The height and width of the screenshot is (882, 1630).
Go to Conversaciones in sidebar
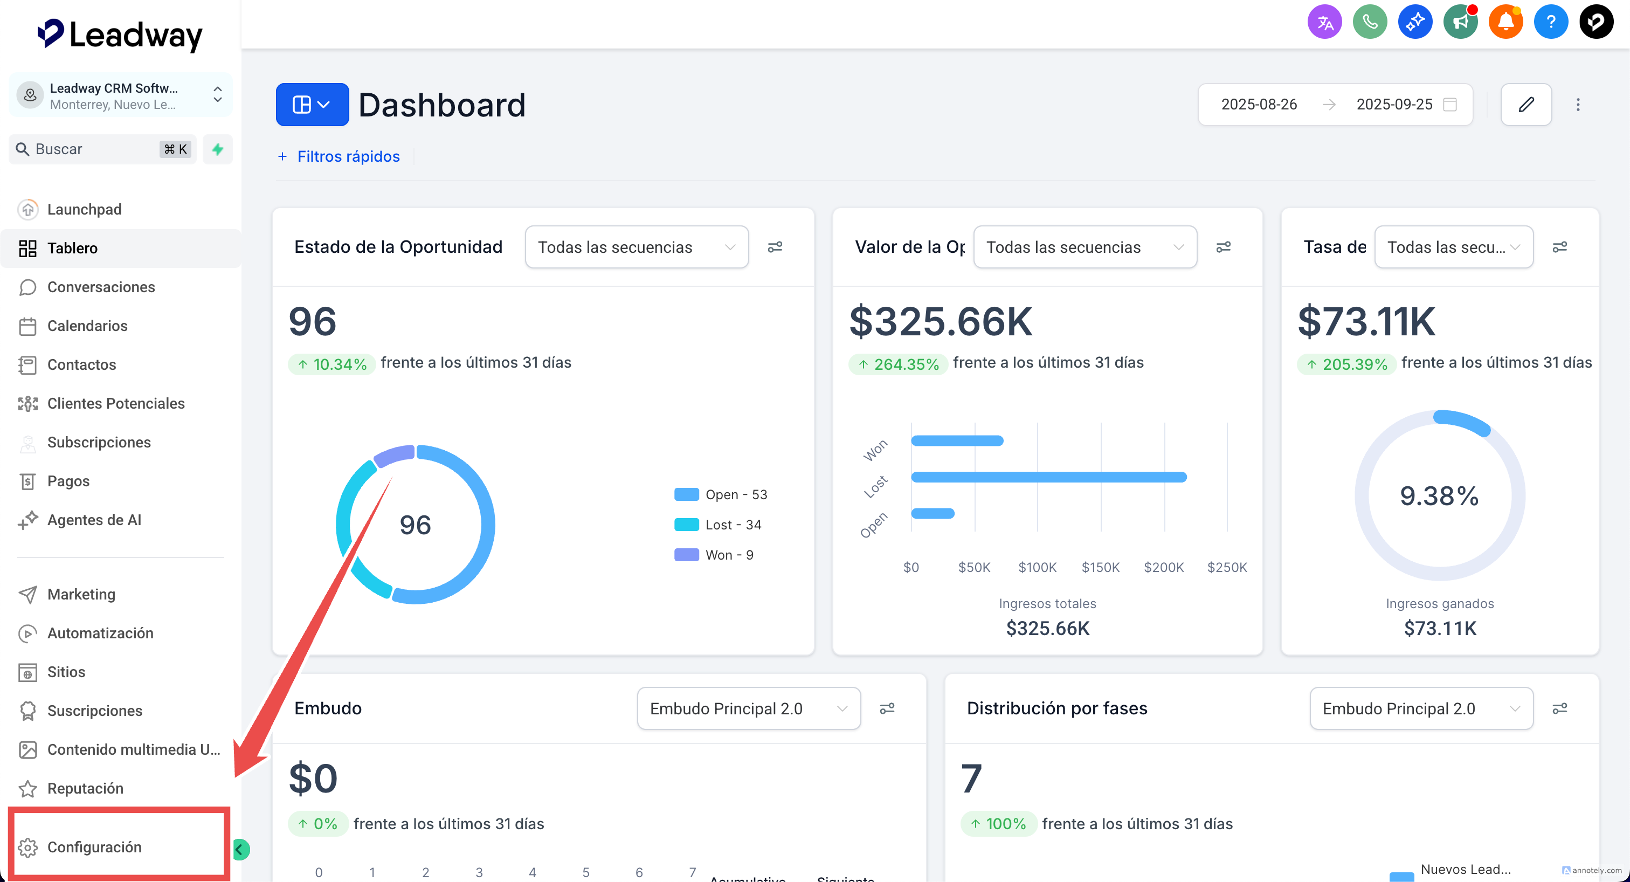101,287
